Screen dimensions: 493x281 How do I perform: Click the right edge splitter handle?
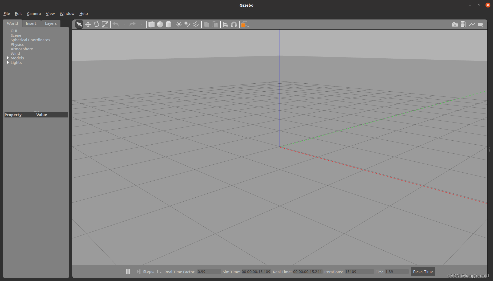(x=489, y=149)
